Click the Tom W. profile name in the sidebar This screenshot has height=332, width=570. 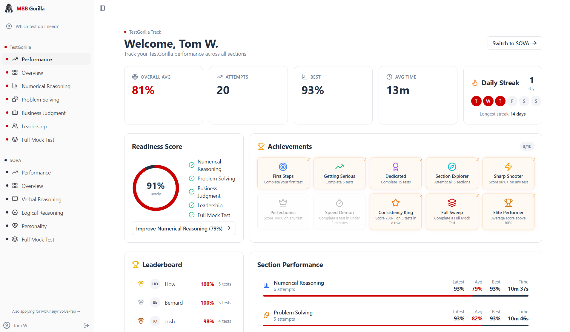pyautogui.click(x=21, y=325)
